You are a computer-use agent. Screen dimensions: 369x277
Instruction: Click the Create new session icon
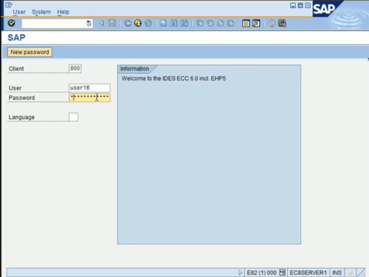pyautogui.click(x=245, y=23)
